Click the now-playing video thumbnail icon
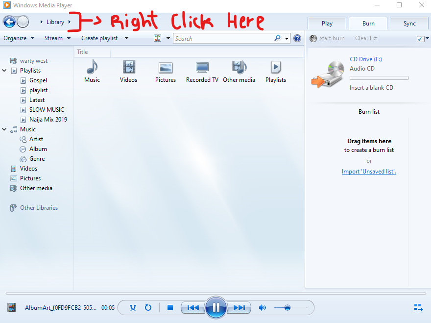This screenshot has height=323, width=431. [12, 307]
